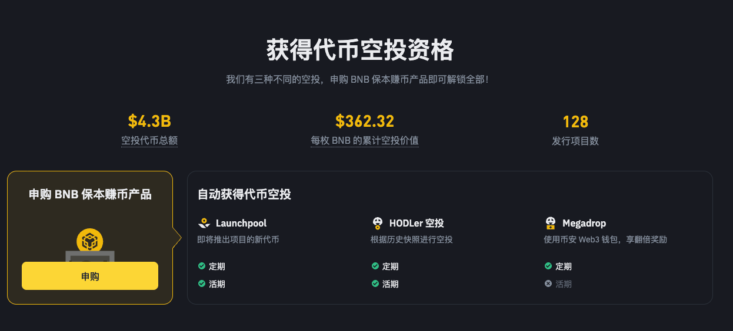The width and height of the screenshot is (733, 331).
Task: Click green check beside HODLer 活期
Action: (x=375, y=283)
